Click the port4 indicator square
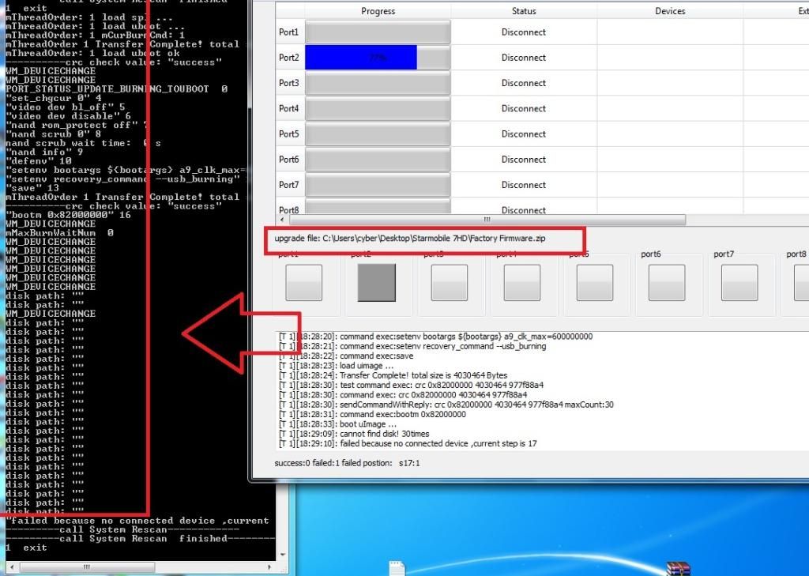The image size is (809, 576). click(521, 282)
